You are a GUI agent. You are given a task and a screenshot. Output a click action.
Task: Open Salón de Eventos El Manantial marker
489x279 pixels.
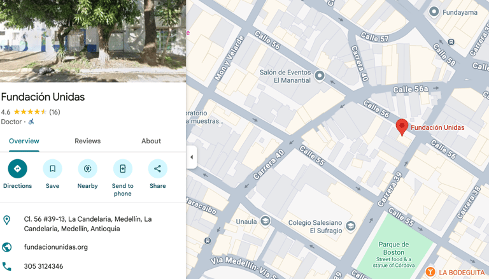(320, 76)
